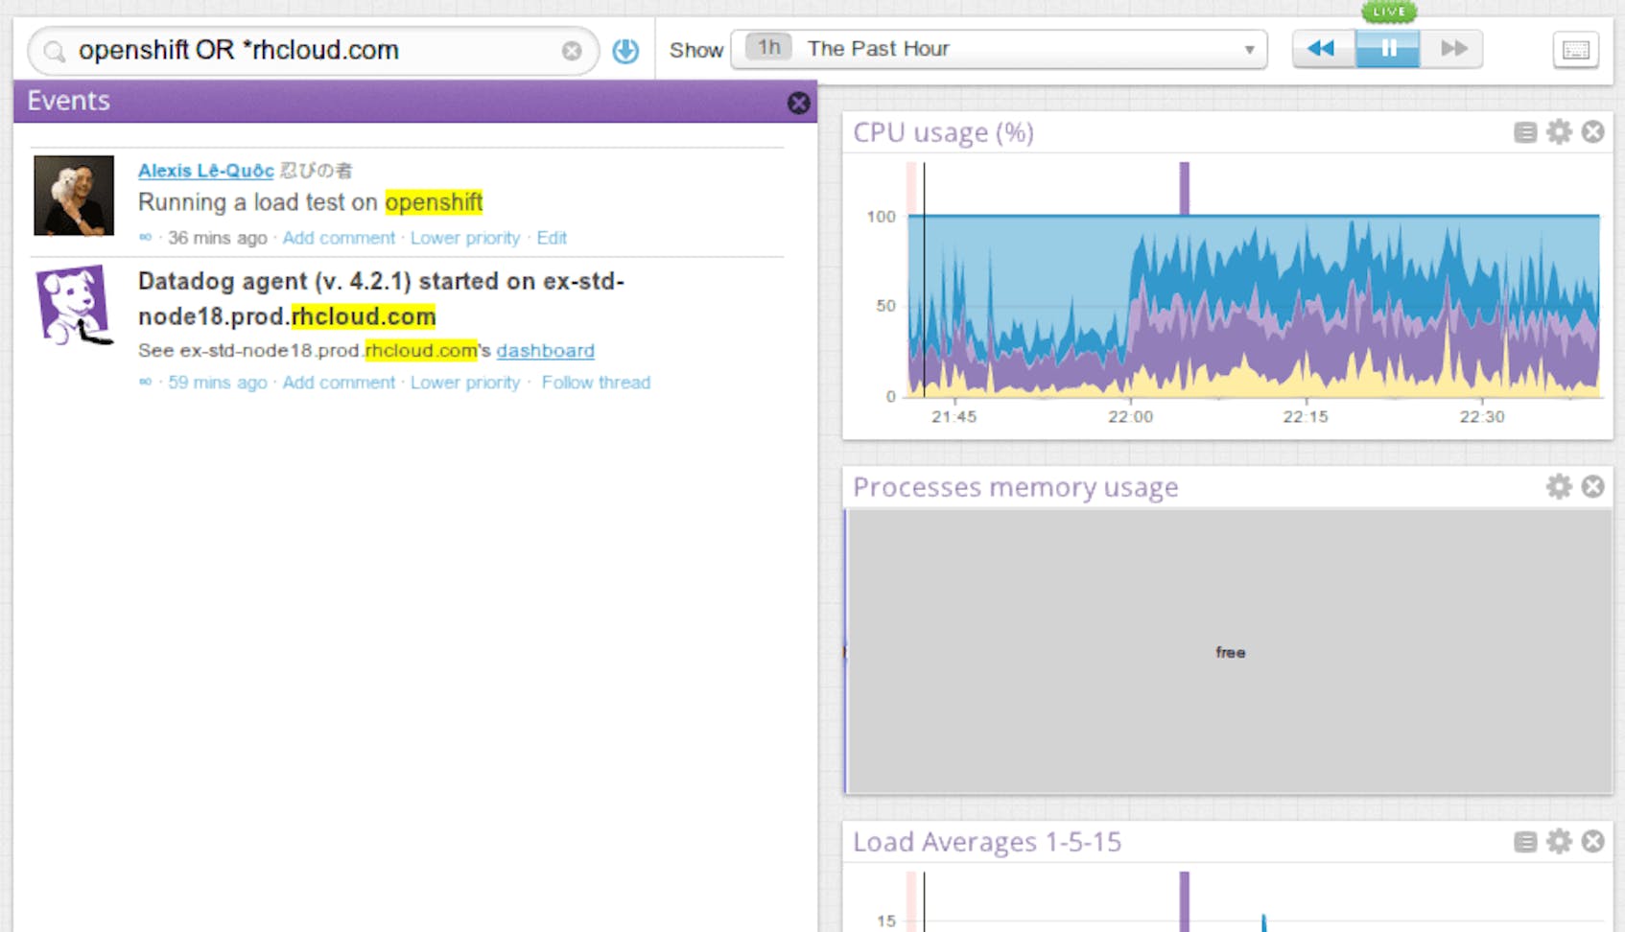
Task: Rewind the dashboard timeline
Action: click(1321, 47)
